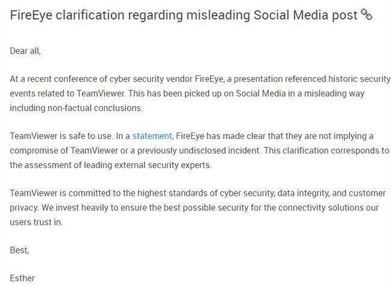Click the signature name "Esther"
The image size is (391, 286).
pyautogui.click(x=22, y=278)
